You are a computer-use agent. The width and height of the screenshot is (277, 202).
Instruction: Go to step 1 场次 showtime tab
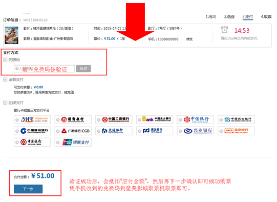click(x=211, y=17)
